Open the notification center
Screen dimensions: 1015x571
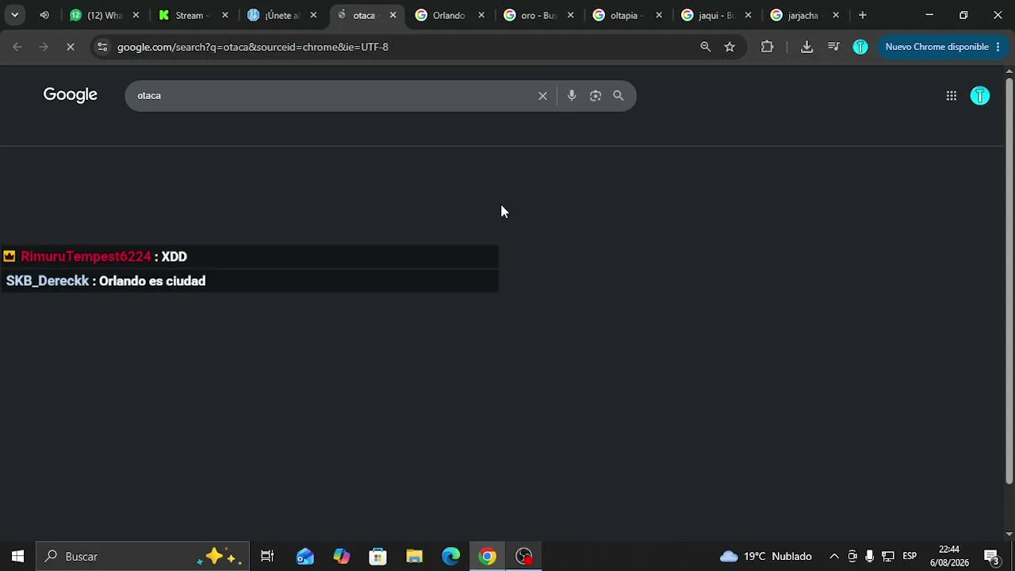coord(991,556)
